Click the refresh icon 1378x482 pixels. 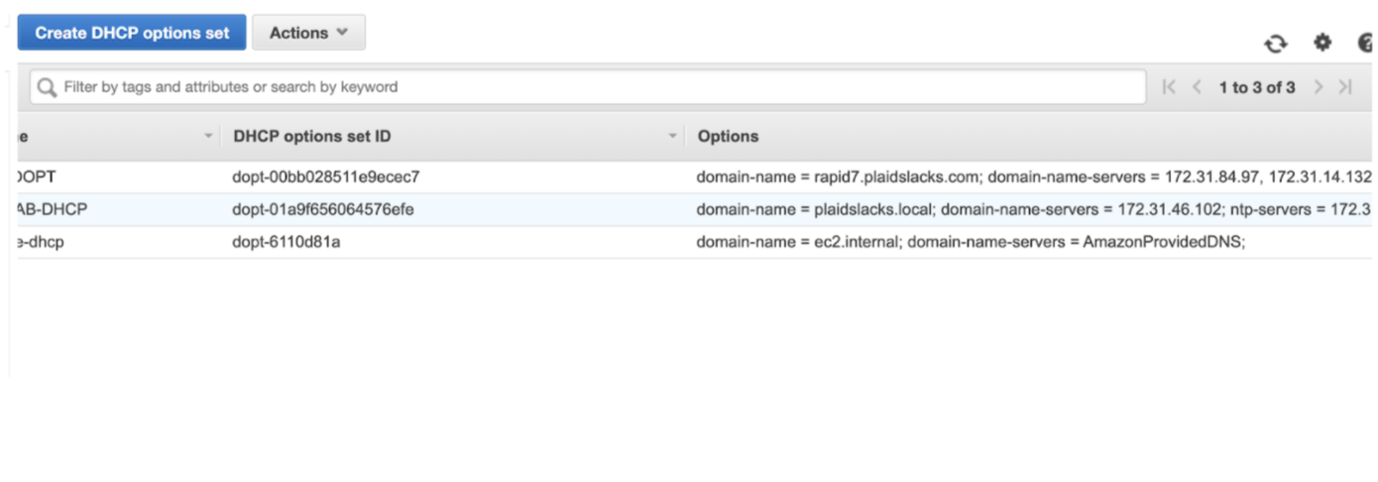[1275, 44]
